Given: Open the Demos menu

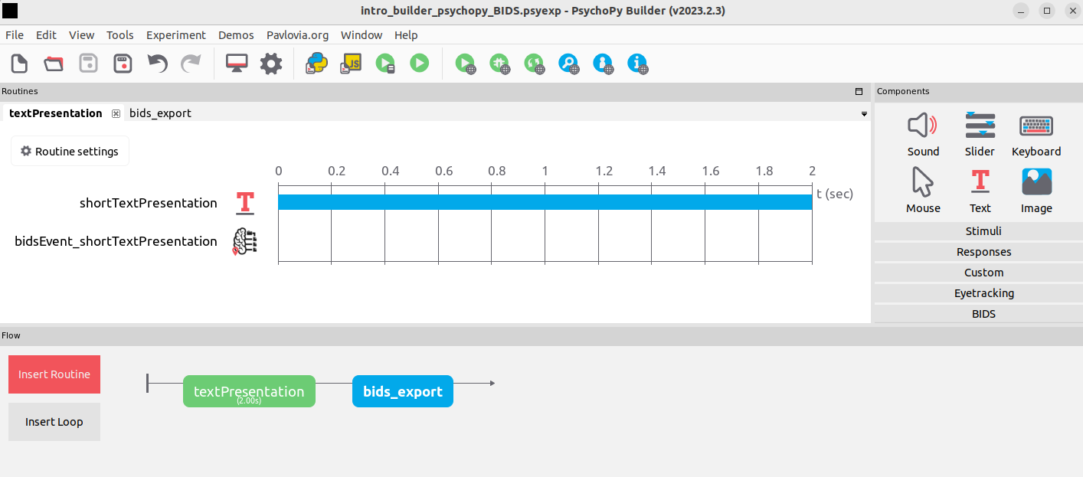Looking at the screenshot, I should click(x=236, y=35).
